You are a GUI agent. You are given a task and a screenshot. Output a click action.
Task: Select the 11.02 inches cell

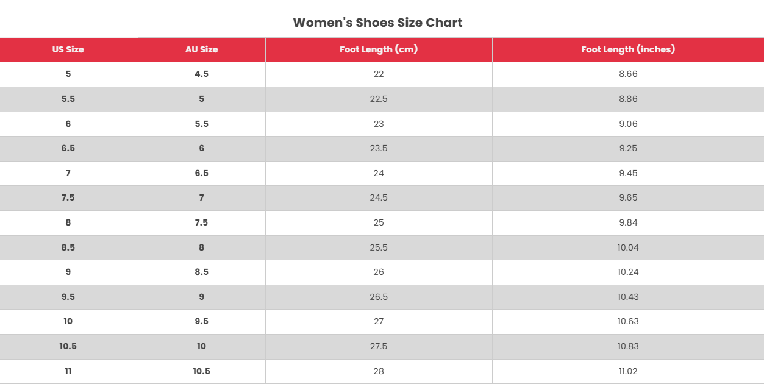628,371
